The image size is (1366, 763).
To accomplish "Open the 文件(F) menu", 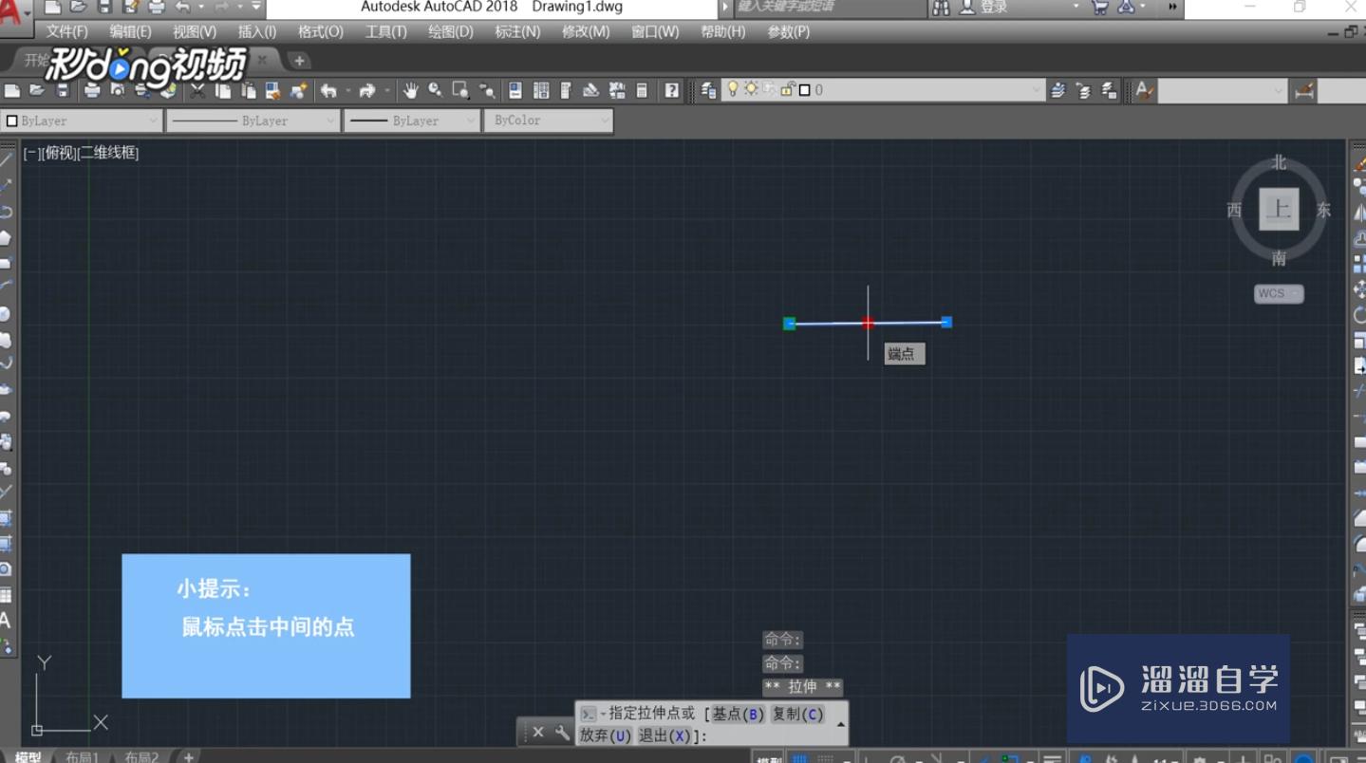I will [x=66, y=31].
